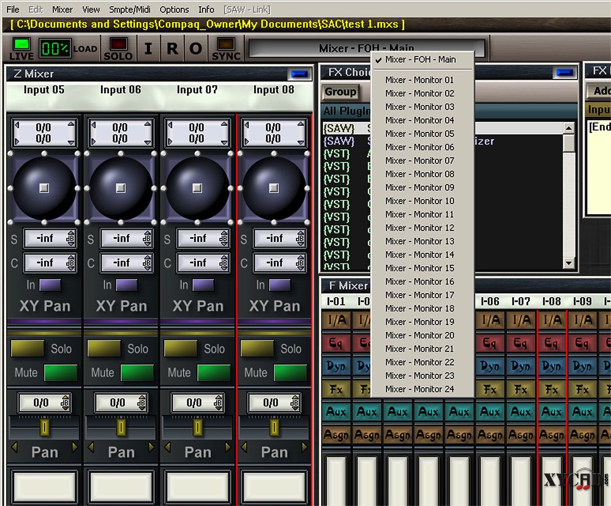Open Asgn section of channel I-07
Image resolution: width=611 pixels, height=506 pixels.
pos(521,435)
